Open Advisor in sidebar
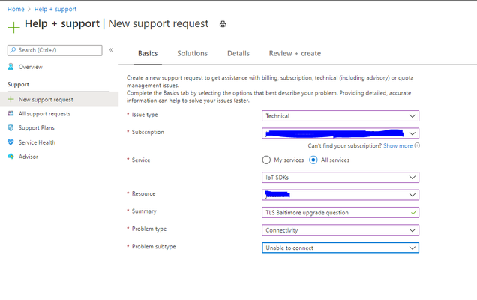Viewport: 477px width, 300px height. coord(28,157)
